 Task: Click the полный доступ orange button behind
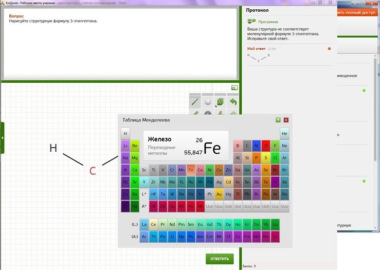357,13
